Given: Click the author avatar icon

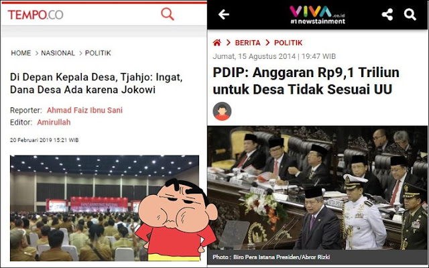Looking at the screenshot, I should point(222,111).
